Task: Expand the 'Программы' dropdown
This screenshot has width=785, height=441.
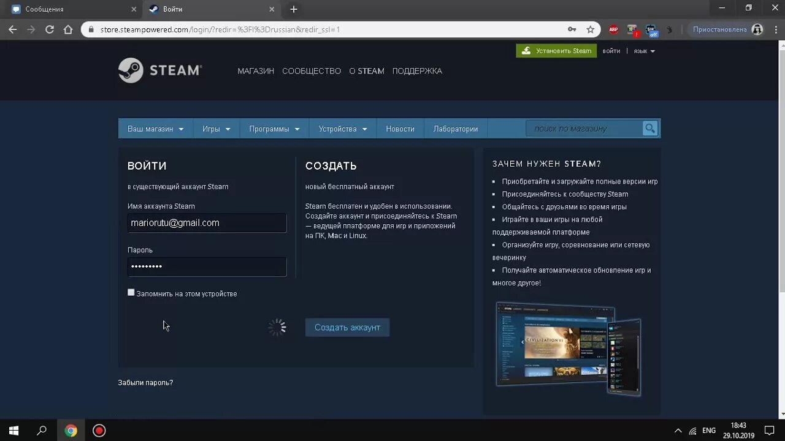Action: (x=274, y=129)
